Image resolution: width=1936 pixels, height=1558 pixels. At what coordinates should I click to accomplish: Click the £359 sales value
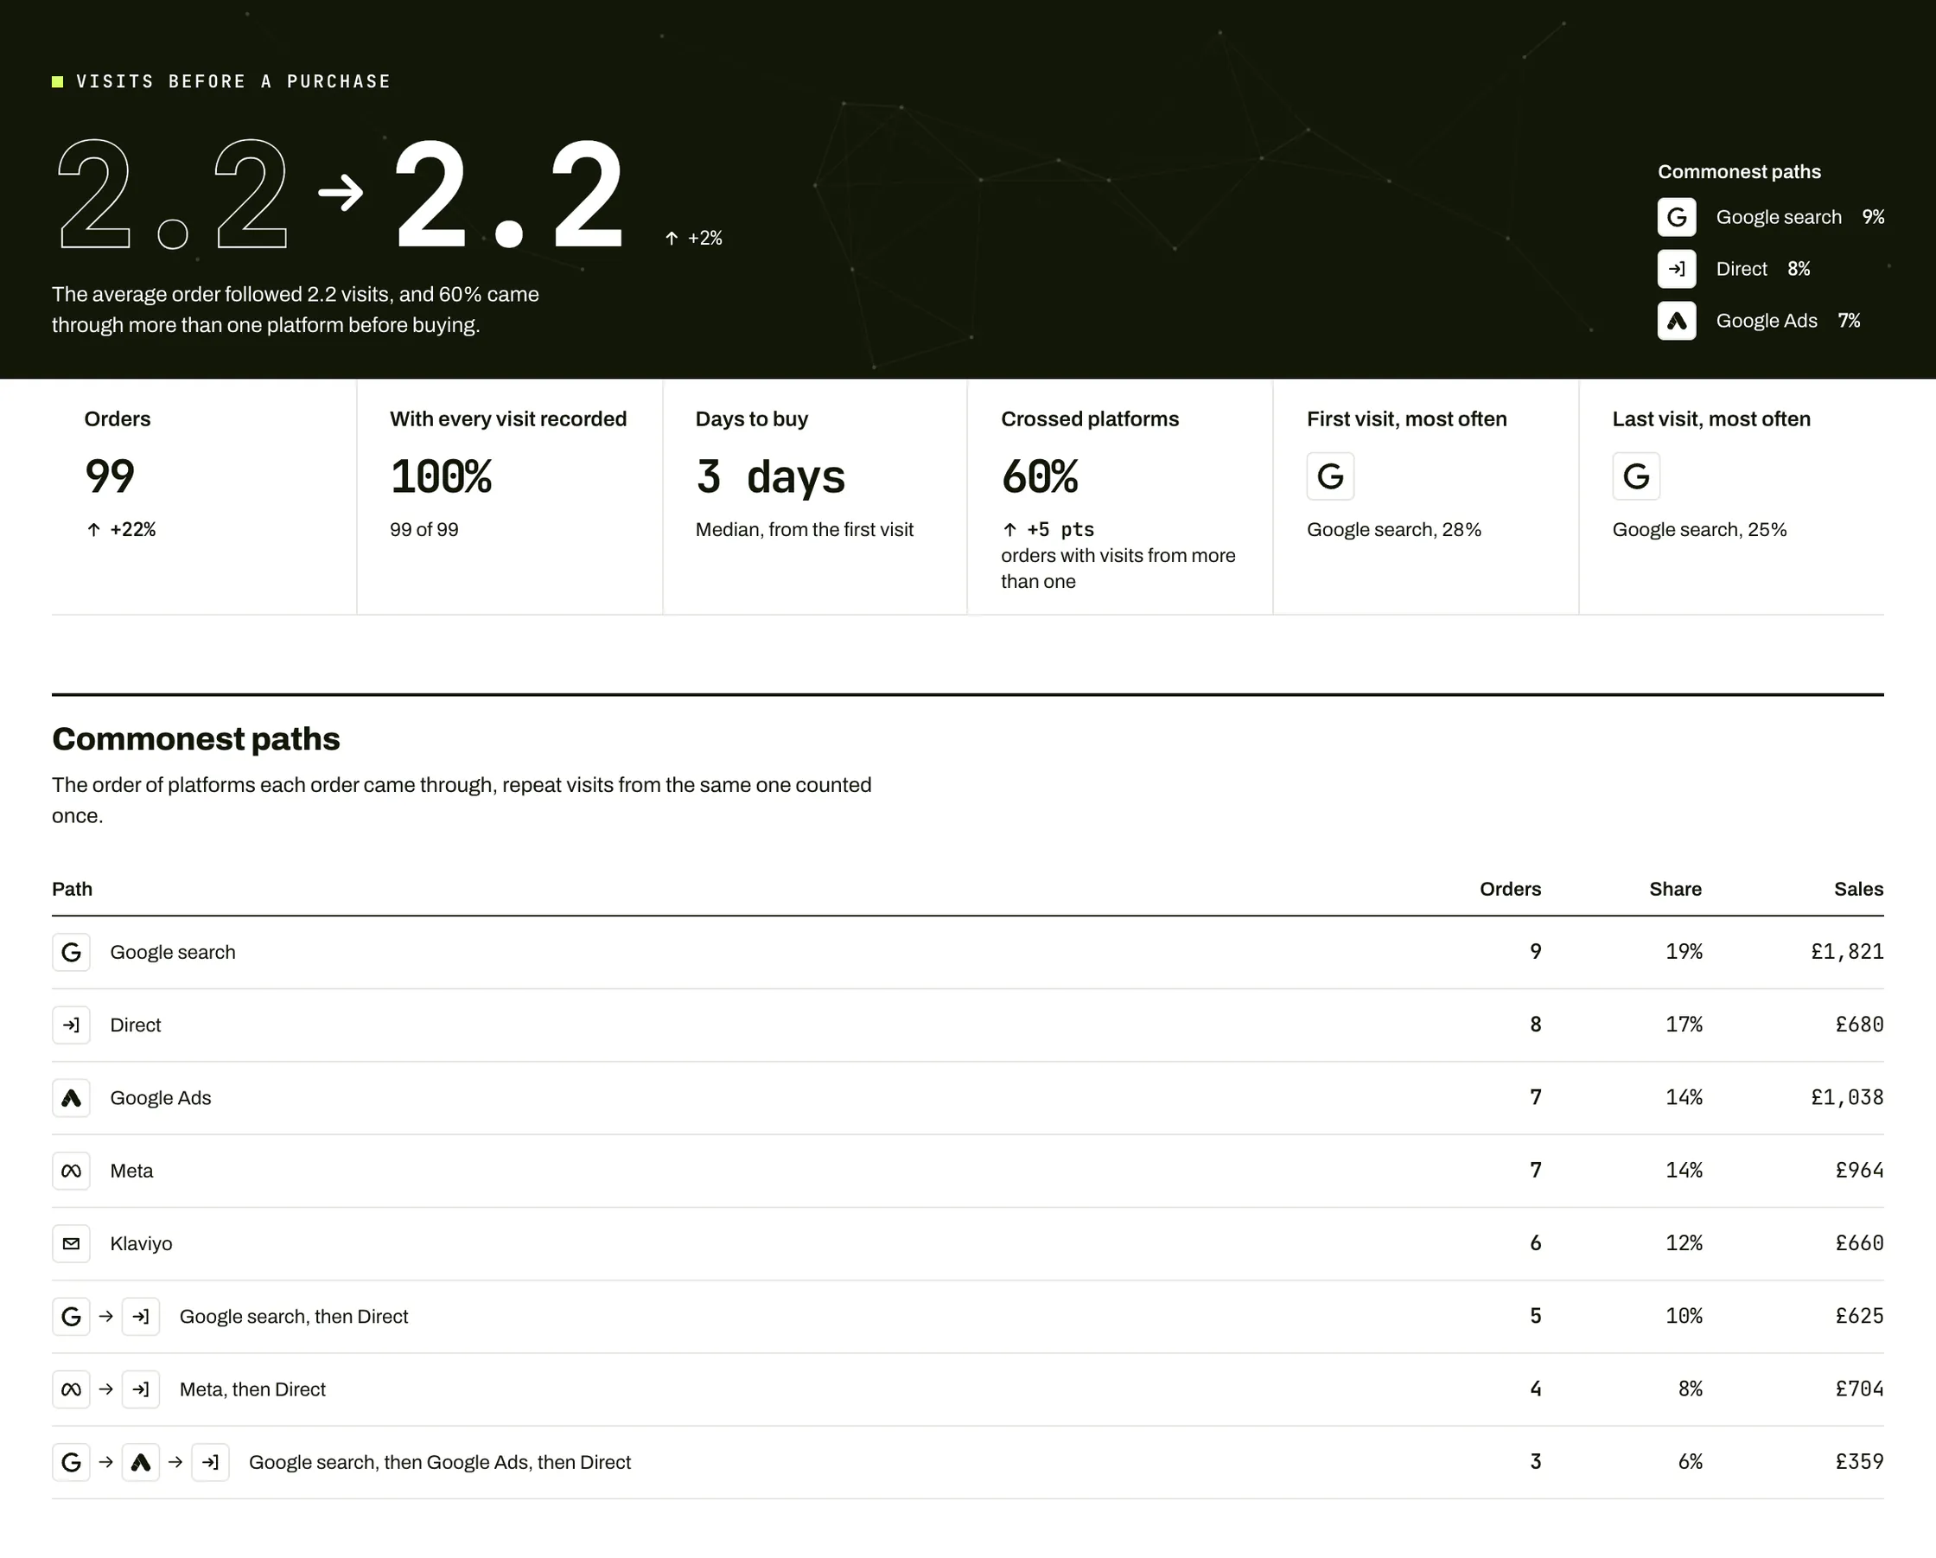[1859, 1461]
